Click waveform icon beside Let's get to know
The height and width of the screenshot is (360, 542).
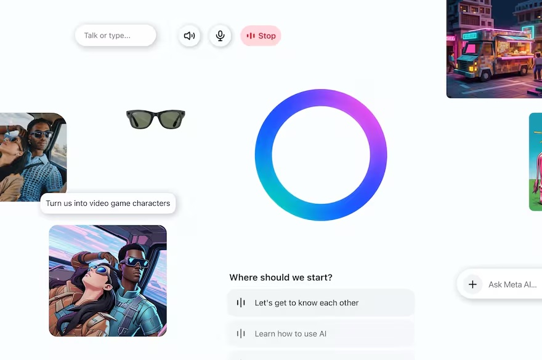pyautogui.click(x=241, y=303)
